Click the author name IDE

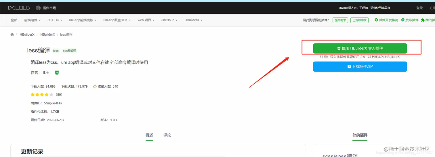pyautogui.click(x=46, y=73)
